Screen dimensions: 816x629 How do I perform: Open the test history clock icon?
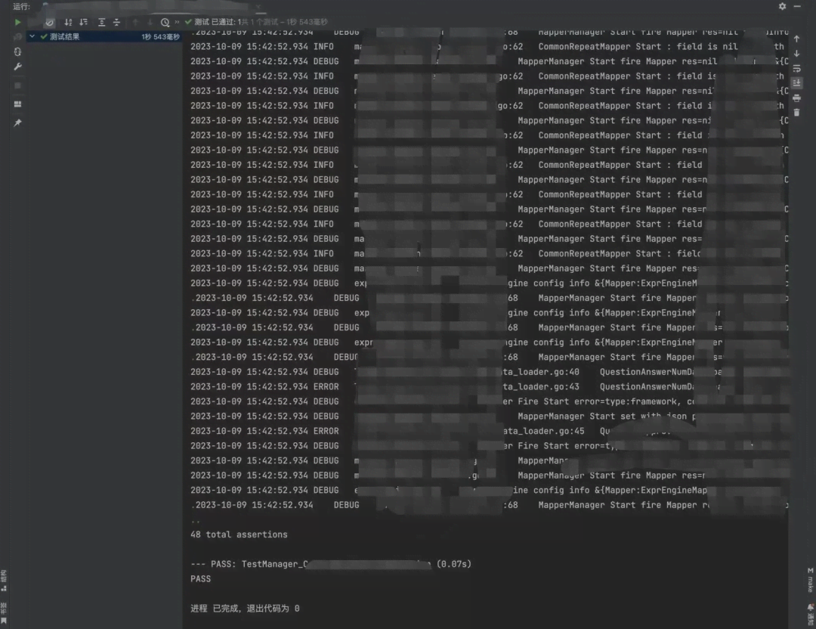165,22
